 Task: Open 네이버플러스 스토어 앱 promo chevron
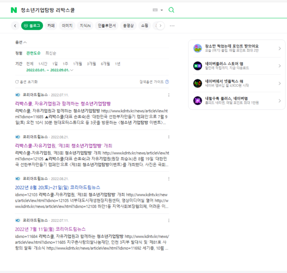point(279,66)
